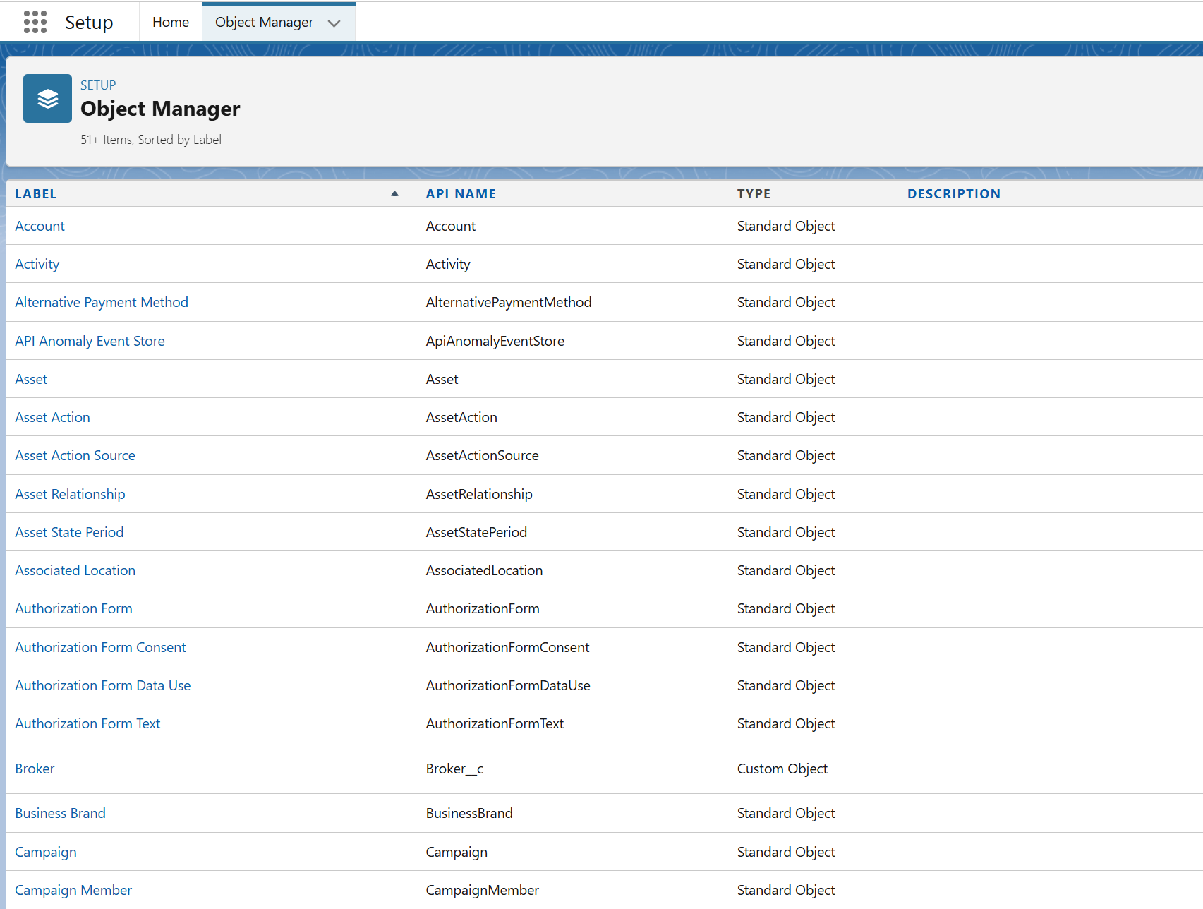Open the Broker custom object link
This screenshot has width=1203, height=909.
click(35, 769)
